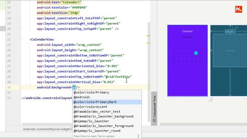The height and width of the screenshot is (139, 247).
Task: Open the completion popup options kebab menu
Action: (x=138, y=136)
